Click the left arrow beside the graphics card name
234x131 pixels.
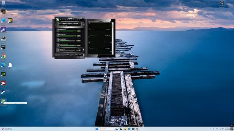tap(56, 24)
